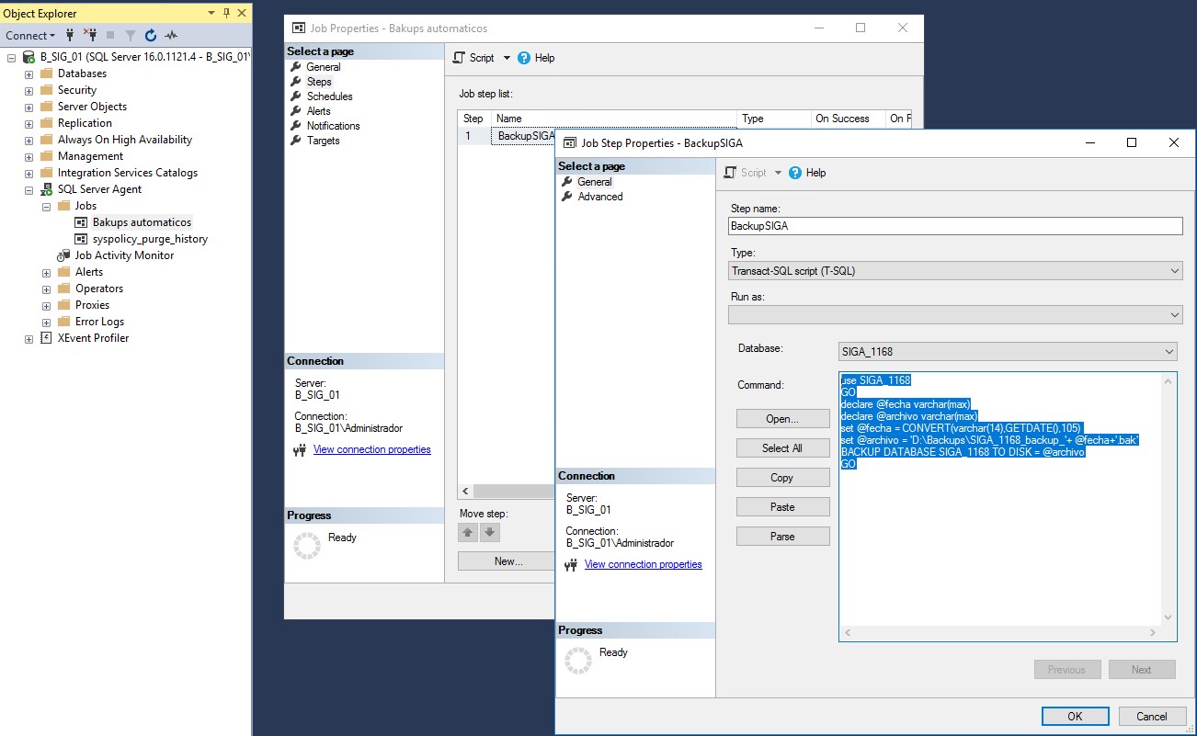Open Notifications page in Job Properties window
This screenshot has width=1197, height=736.
333,126
